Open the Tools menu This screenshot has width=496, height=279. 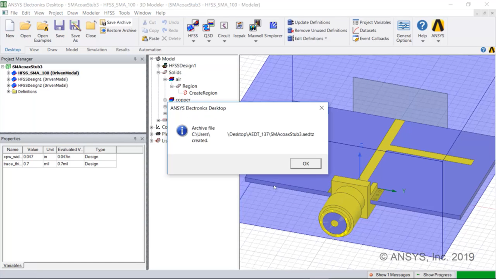point(124,13)
